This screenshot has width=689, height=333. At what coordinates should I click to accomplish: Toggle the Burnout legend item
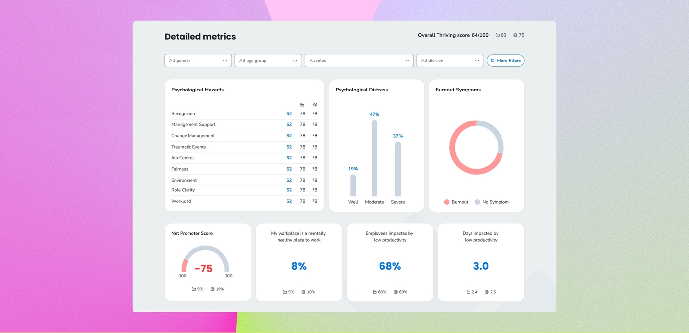click(456, 202)
